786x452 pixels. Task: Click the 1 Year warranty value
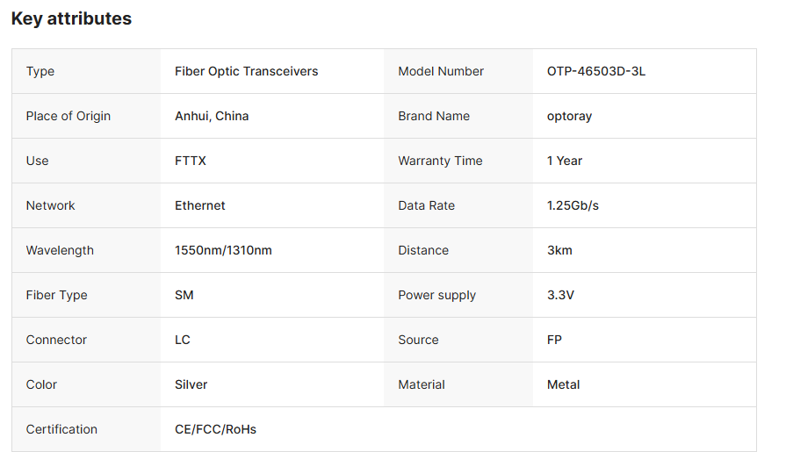tap(565, 161)
